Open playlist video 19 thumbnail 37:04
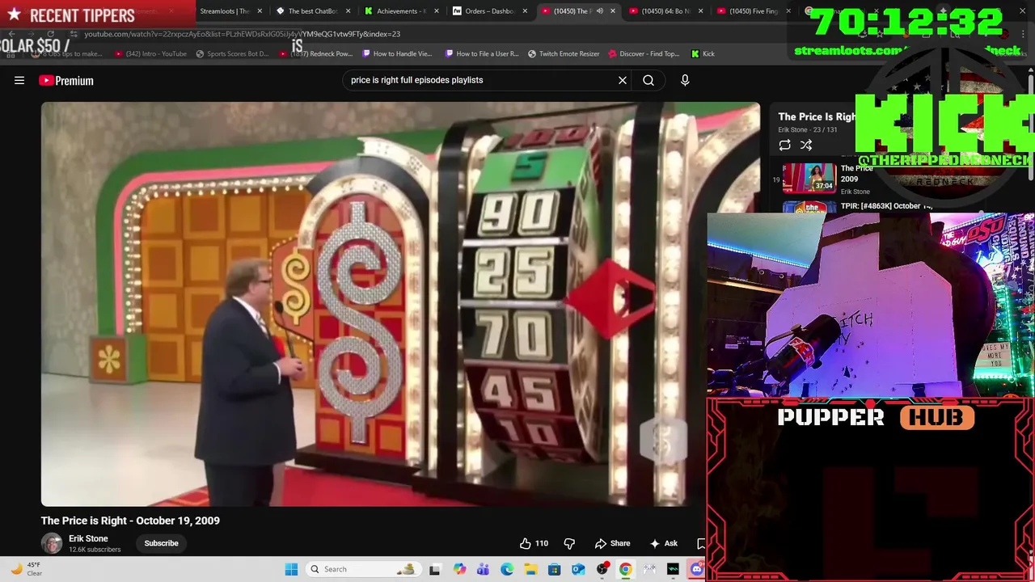The height and width of the screenshot is (582, 1035). [x=809, y=179]
